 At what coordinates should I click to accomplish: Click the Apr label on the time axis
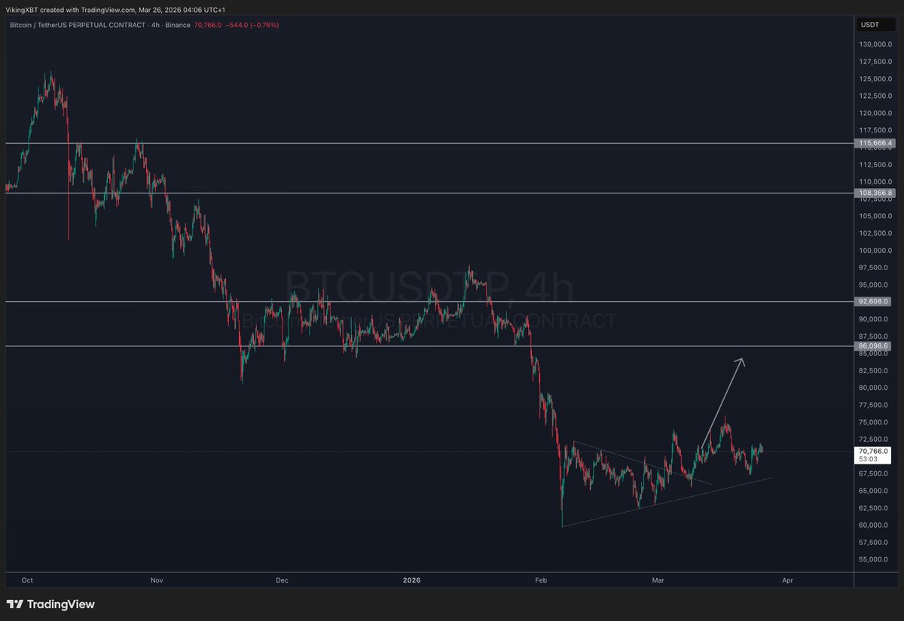click(787, 580)
